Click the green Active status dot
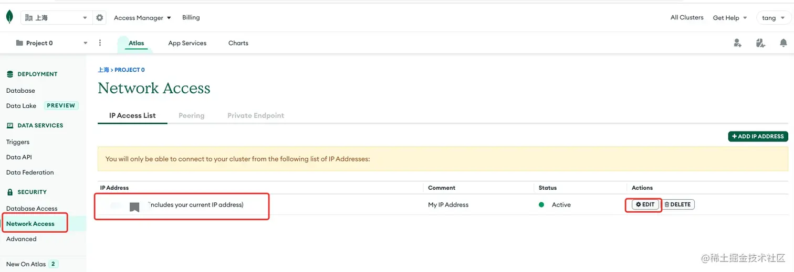 (x=541, y=204)
